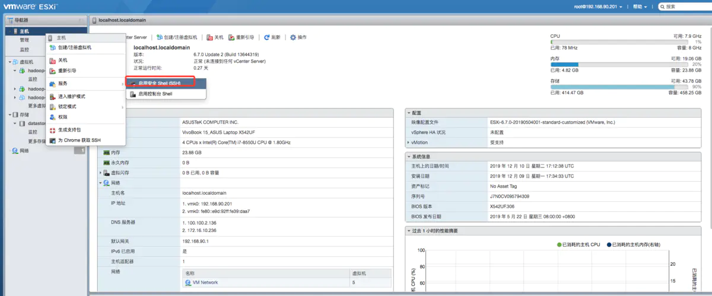
Task: Click the VM Network globe icon
Action: 188,283
